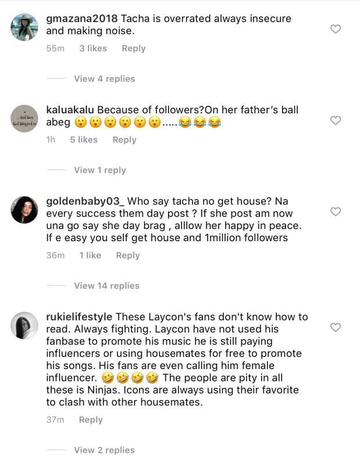Expand View 1 reply under kaluakalu
Viewport: 360px width, 465px height.
(x=100, y=170)
